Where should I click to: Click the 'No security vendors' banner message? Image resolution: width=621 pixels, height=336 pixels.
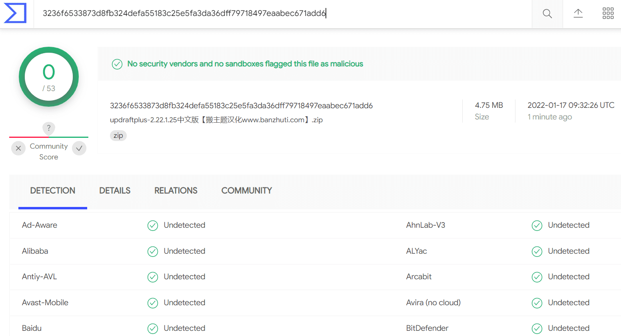click(245, 64)
